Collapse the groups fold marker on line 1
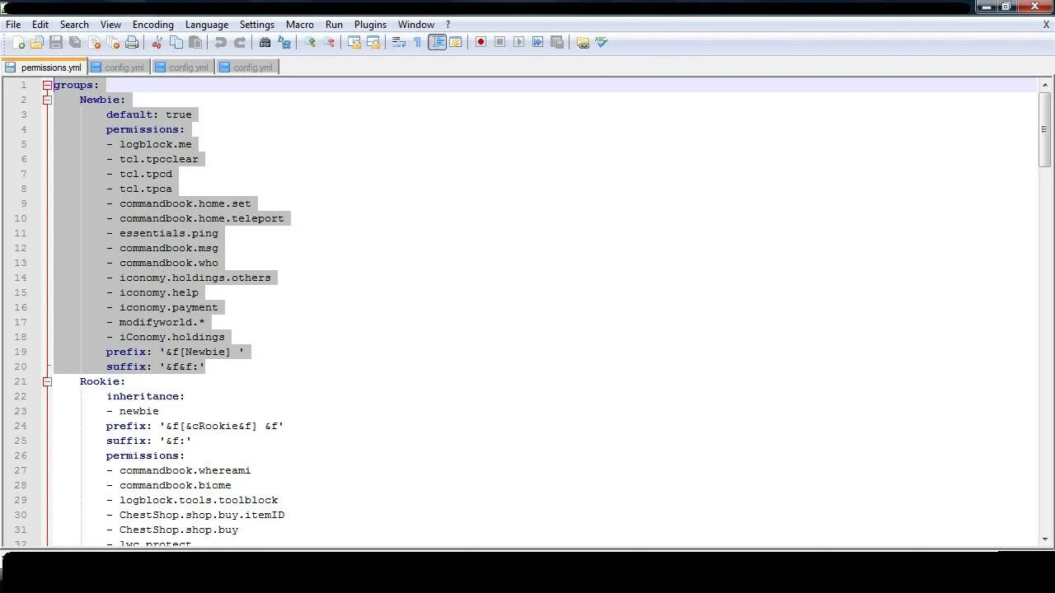 coord(47,85)
